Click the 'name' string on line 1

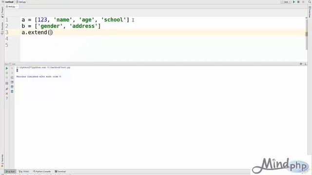point(63,20)
